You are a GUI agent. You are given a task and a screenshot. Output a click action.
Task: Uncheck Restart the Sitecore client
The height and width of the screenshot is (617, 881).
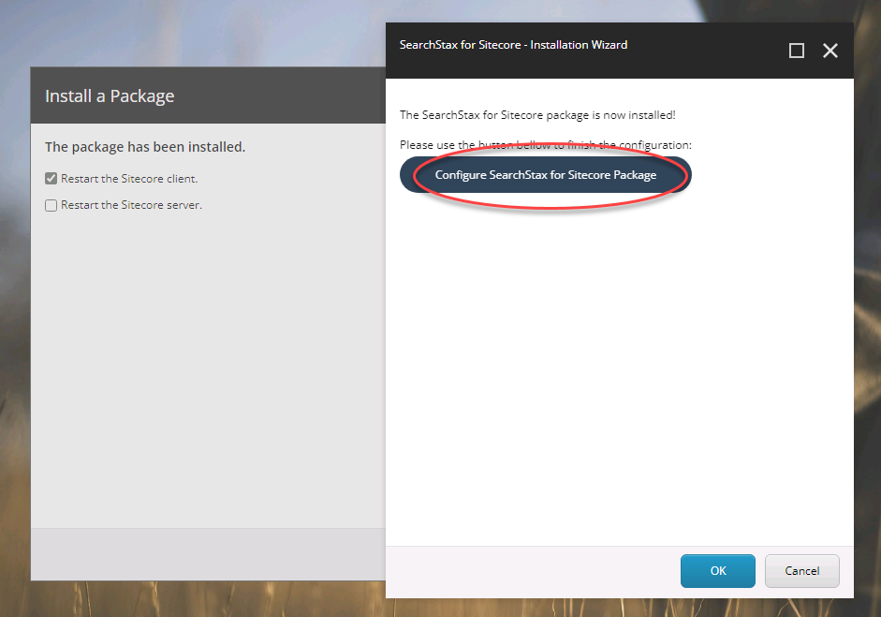tap(51, 179)
